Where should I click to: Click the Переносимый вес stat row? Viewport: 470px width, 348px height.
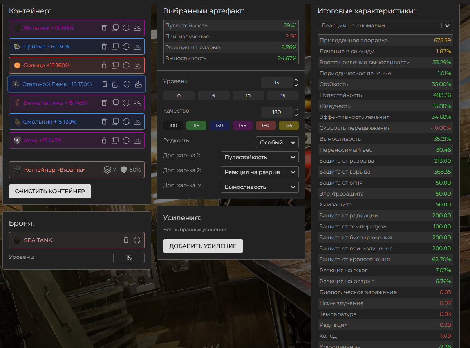(385, 150)
